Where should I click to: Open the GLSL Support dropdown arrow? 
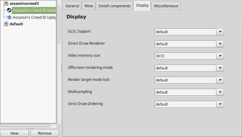[x=220, y=32]
